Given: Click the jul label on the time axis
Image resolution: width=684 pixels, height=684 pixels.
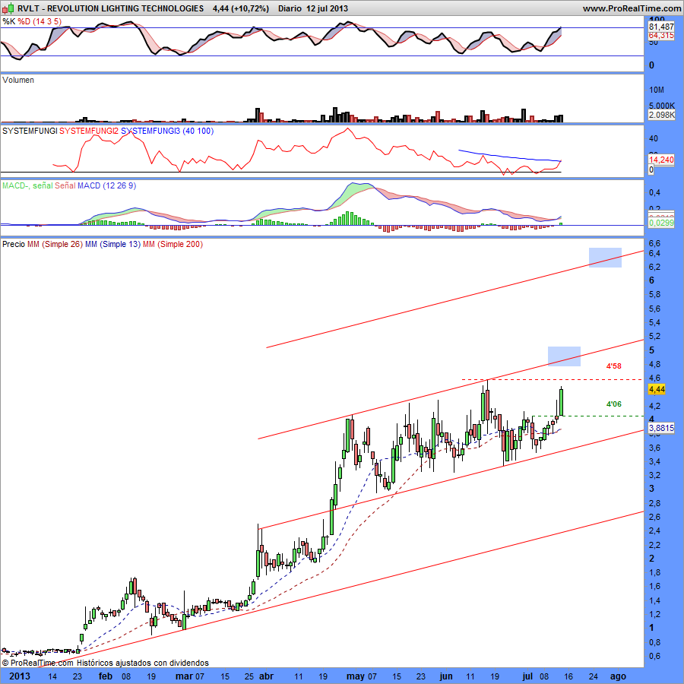Looking at the screenshot, I should pyautogui.click(x=527, y=676).
